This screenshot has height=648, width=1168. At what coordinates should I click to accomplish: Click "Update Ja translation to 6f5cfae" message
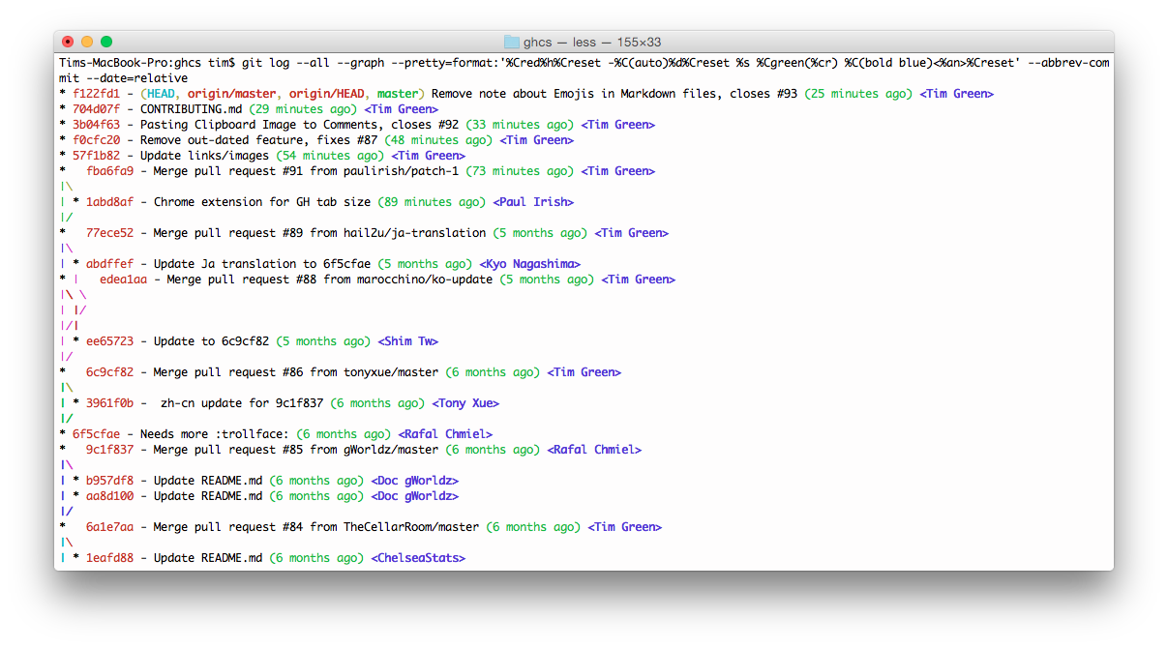point(262,264)
